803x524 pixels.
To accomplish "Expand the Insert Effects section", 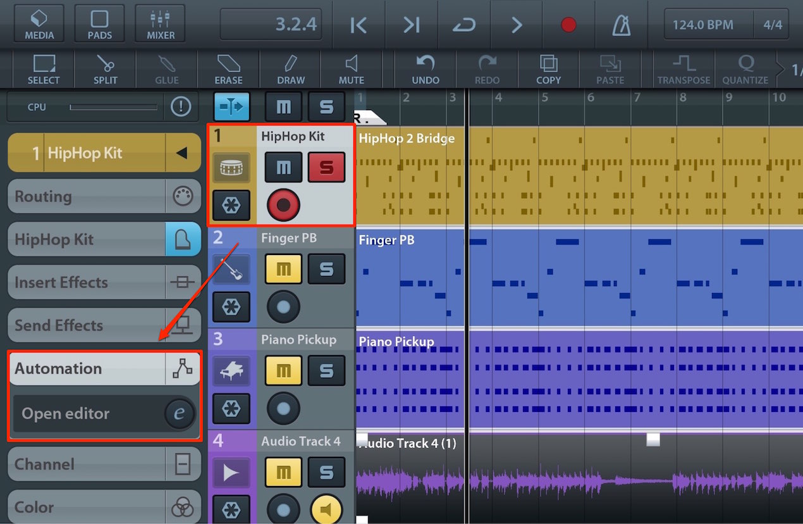I will (104, 282).
